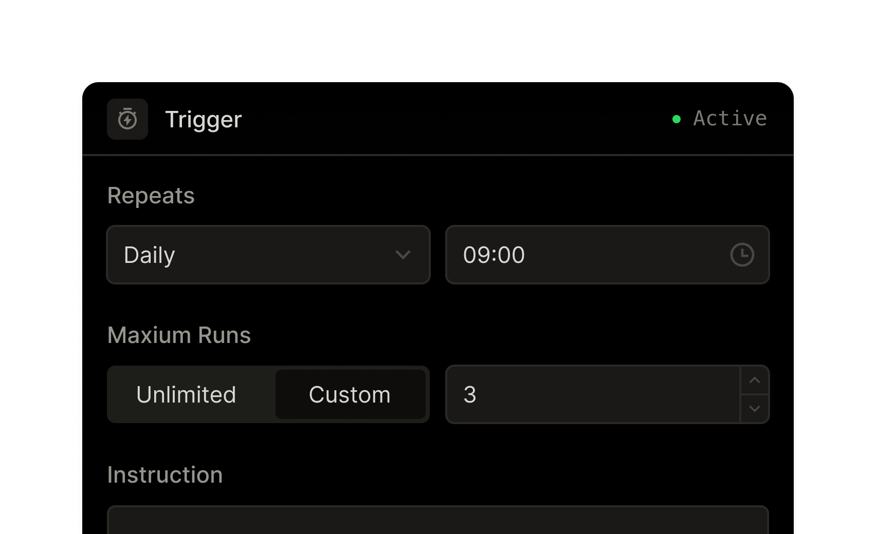The width and height of the screenshot is (876, 534).
Task: Open the Daily repeat frequency dropdown
Action: pyautogui.click(x=268, y=255)
